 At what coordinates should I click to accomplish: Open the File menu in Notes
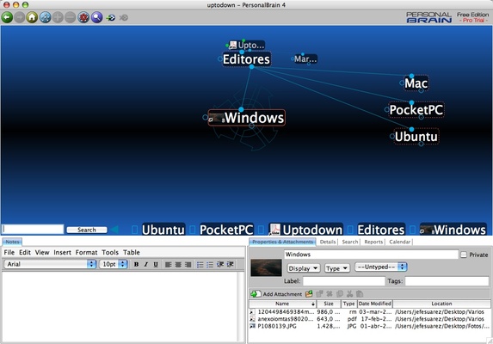click(9, 252)
